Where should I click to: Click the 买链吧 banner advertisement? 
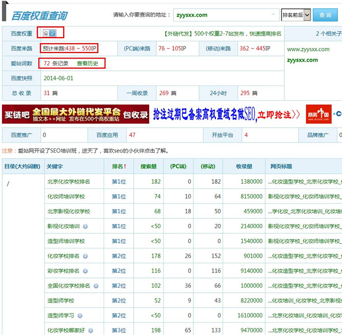pos(75,115)
